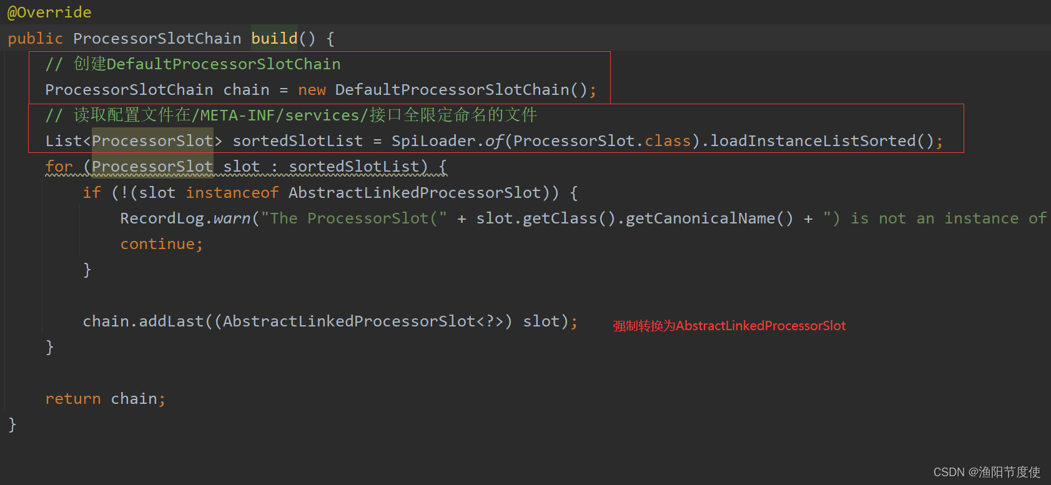Click ProcessorSlotChain return type in method signature
Viewport: 1051px width, 485px height.
point(157,38)
